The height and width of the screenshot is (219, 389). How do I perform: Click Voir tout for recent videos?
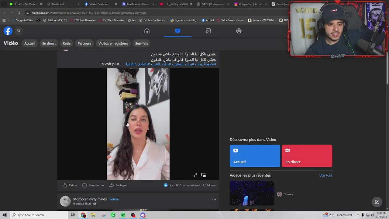(326, 176)
